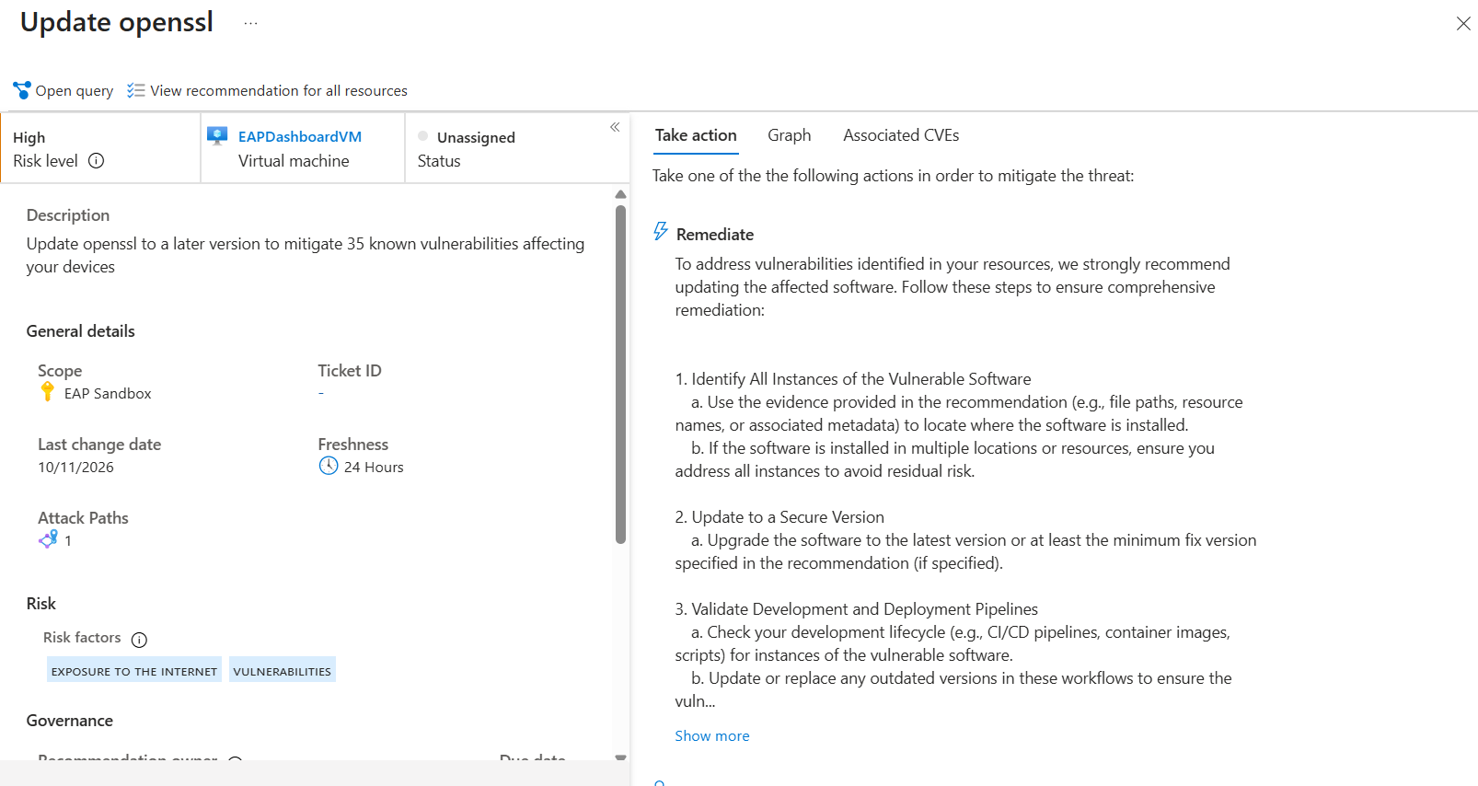Viewport: 1478px width, 786px height.
Task: Click the virtual machine icon beside EAPDashboardVM
Action: coord(217,136)
